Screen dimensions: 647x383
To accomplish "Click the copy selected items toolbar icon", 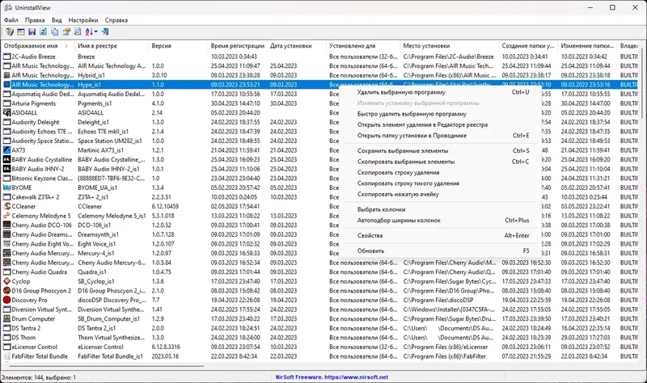I will click(x=54, y=32).
